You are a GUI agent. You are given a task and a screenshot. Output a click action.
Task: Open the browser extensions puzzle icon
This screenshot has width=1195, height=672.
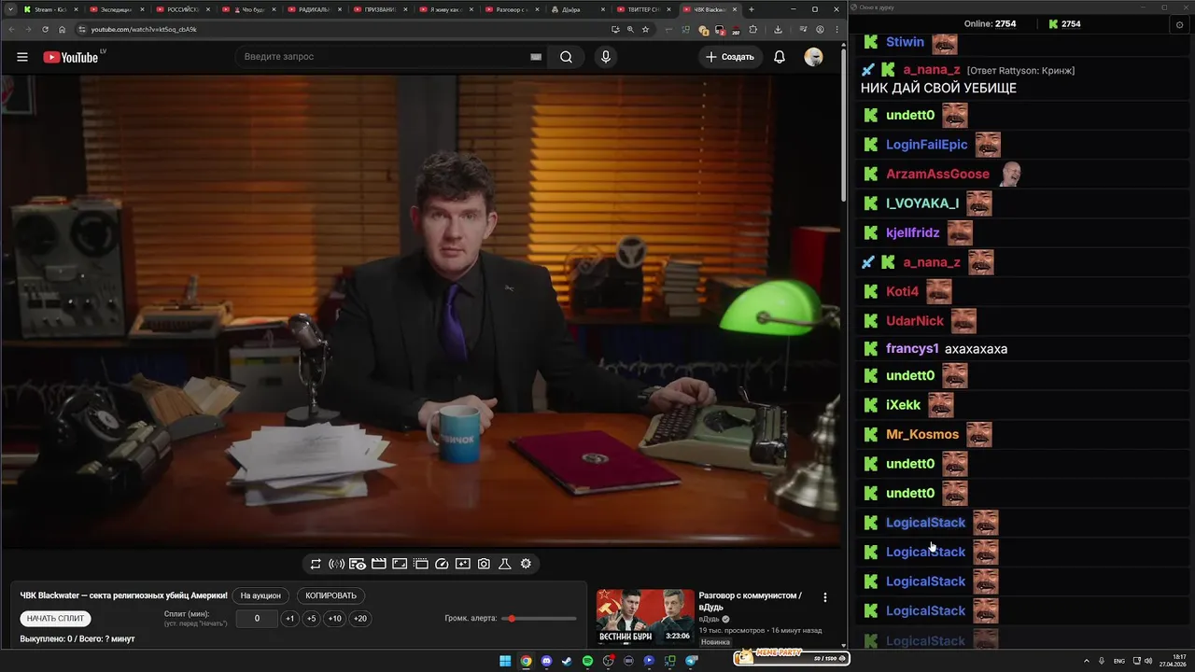click(x=752, y=29)
